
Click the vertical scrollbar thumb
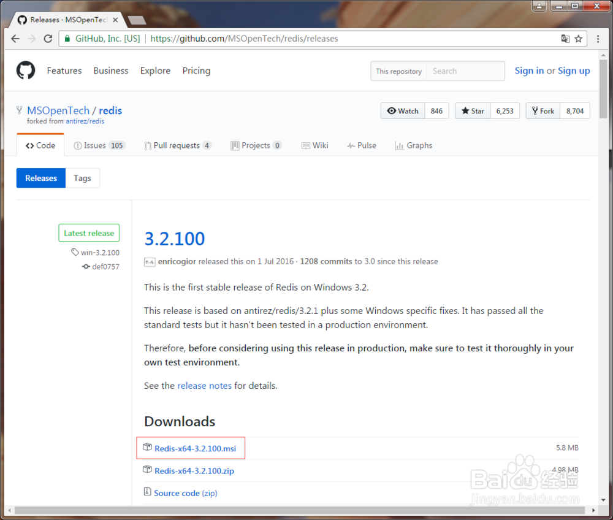(x=603, y=89)
